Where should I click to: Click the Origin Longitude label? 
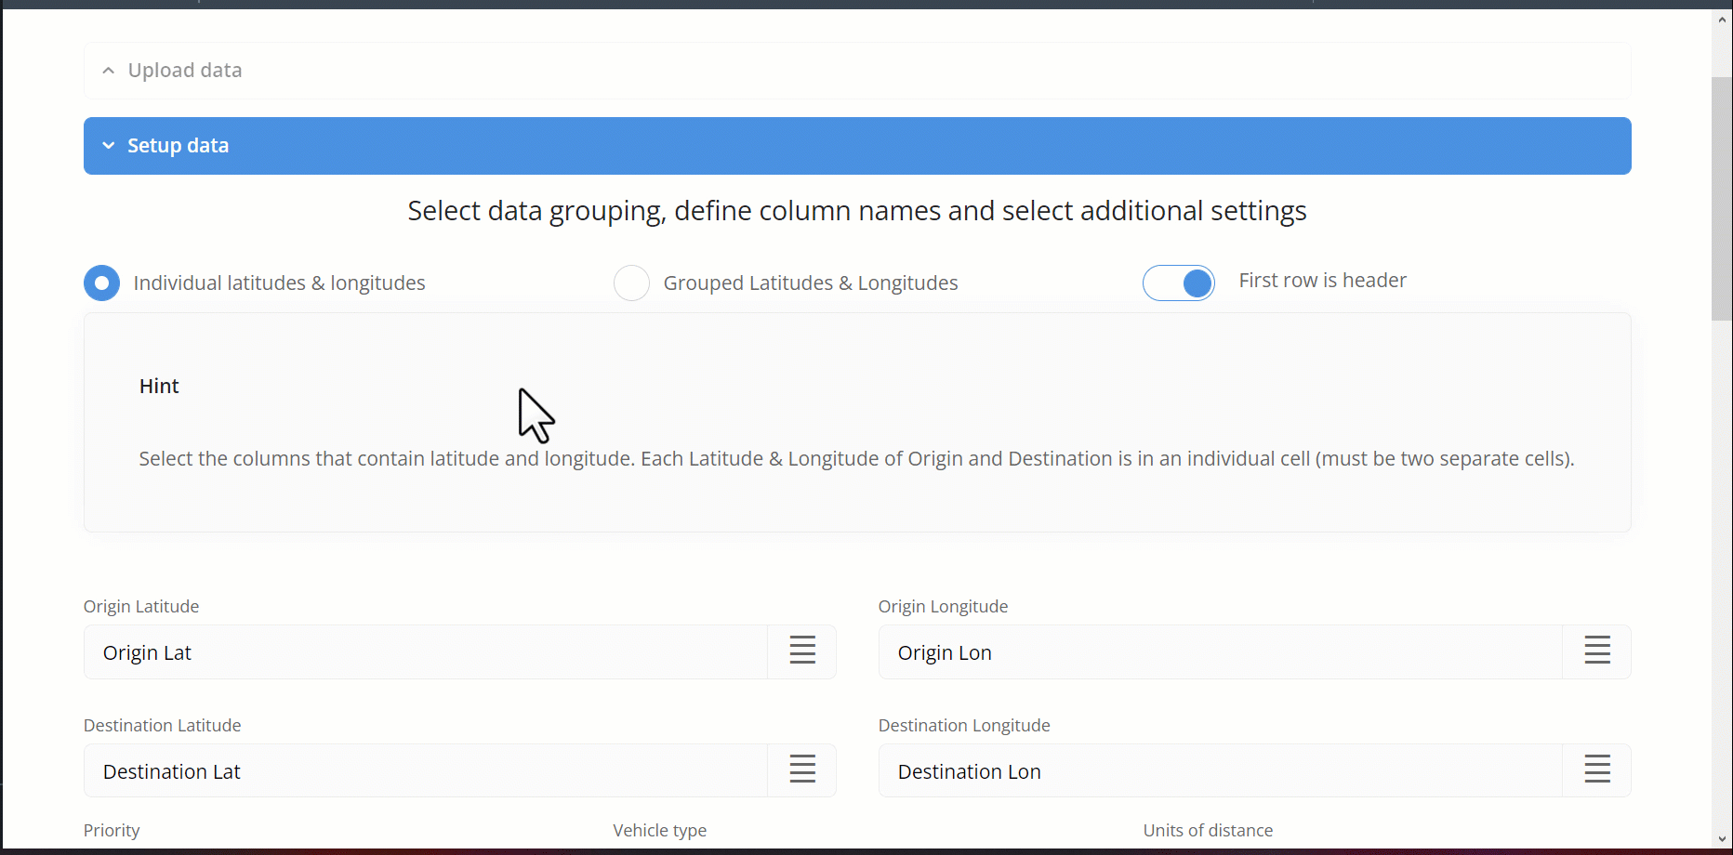point(943,606)
